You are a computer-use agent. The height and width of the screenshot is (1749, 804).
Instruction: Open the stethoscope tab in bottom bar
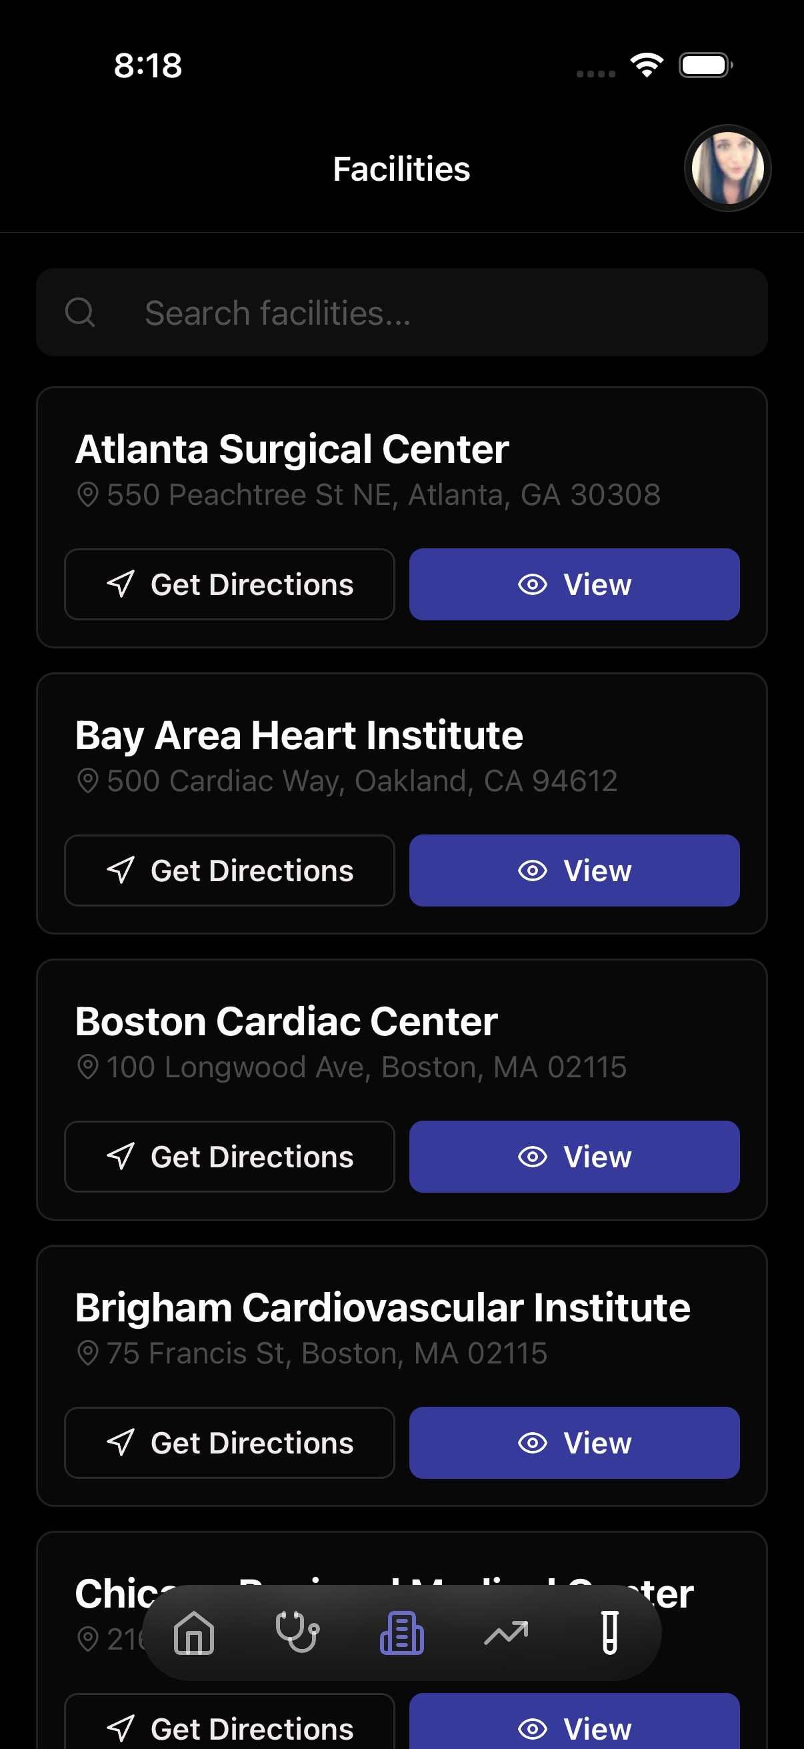298,1632
